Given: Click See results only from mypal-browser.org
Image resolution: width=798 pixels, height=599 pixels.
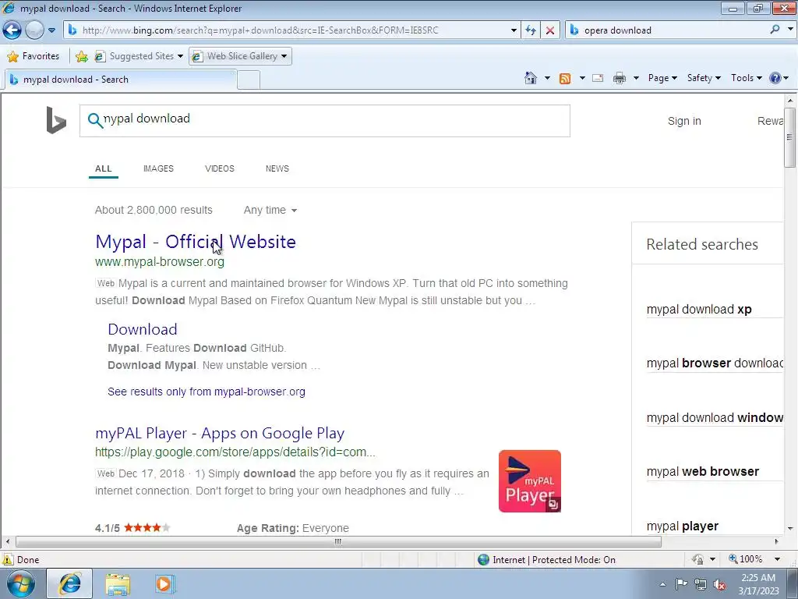Looking at the screenshot, I should coord(206,392).
